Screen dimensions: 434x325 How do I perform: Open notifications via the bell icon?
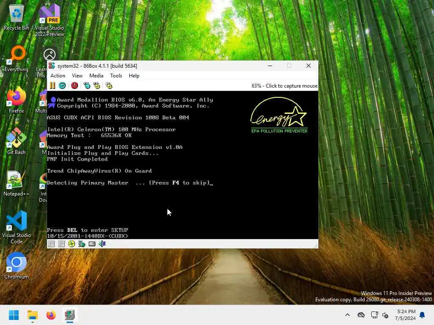click(423, 315)
